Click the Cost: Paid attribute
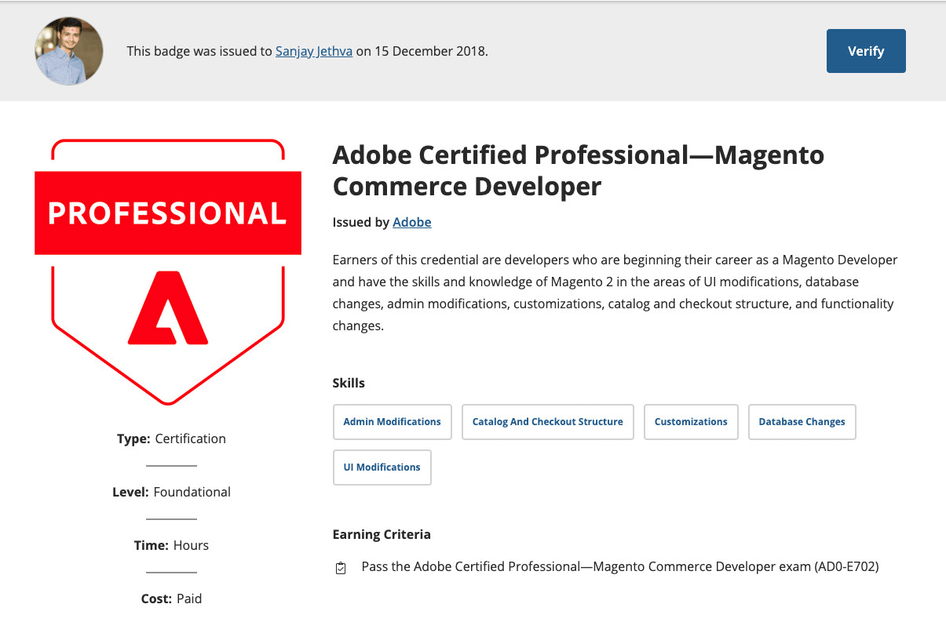Screen dimensions: 946x633 [171, 598]
